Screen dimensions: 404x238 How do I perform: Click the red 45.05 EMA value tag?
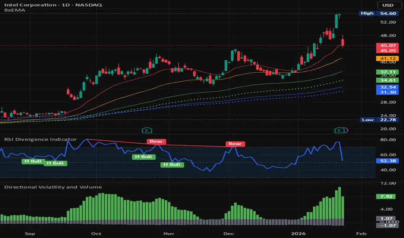388,51
